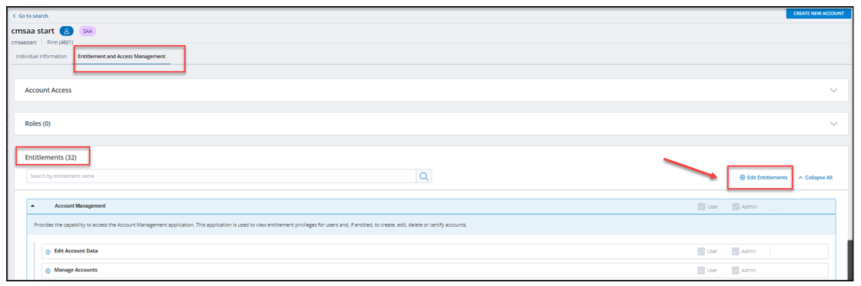Click Collapse All link
This screenshot has height=286, width=861.
[x=816, y=178]
